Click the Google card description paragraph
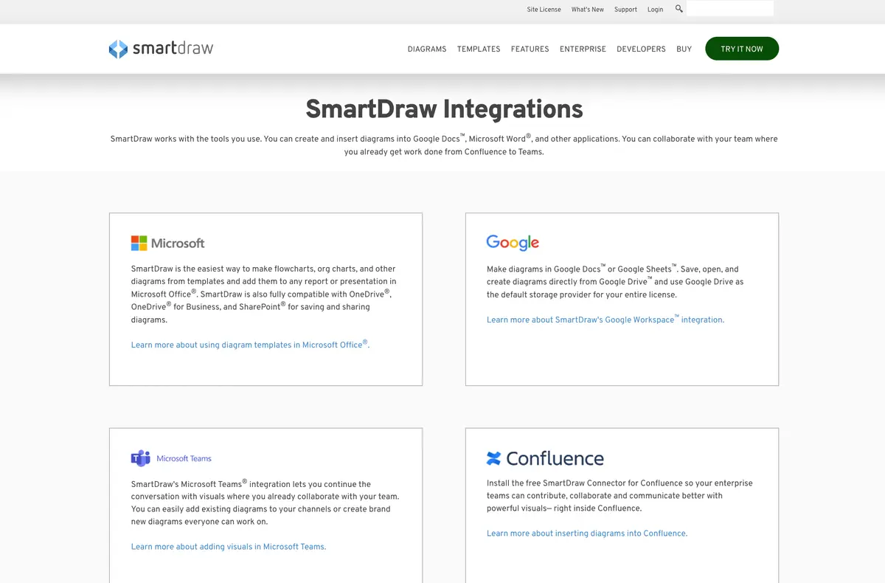The height and width of the screenshot is (583, 885). [616, 281]
